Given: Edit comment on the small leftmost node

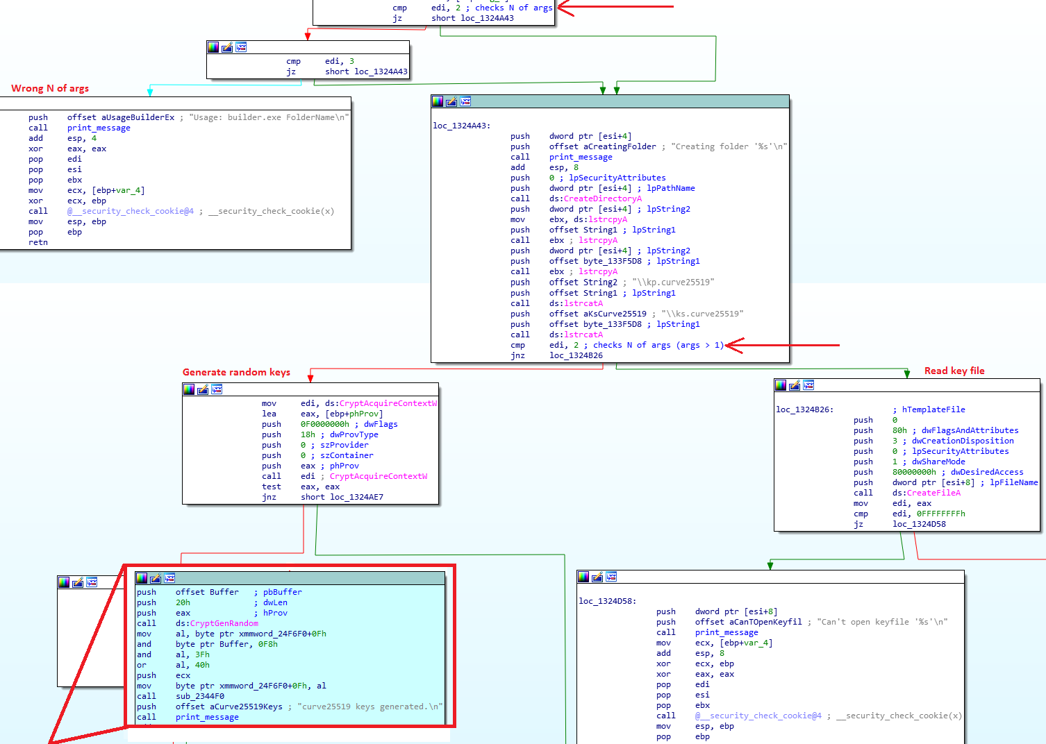Looking at the screenshot, I should pyautogui.click(x=78, y=582).
